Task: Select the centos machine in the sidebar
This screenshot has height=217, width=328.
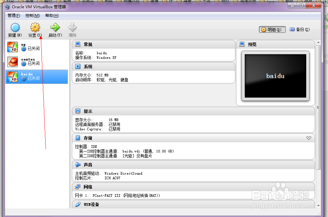Action: tap(30, 61)
